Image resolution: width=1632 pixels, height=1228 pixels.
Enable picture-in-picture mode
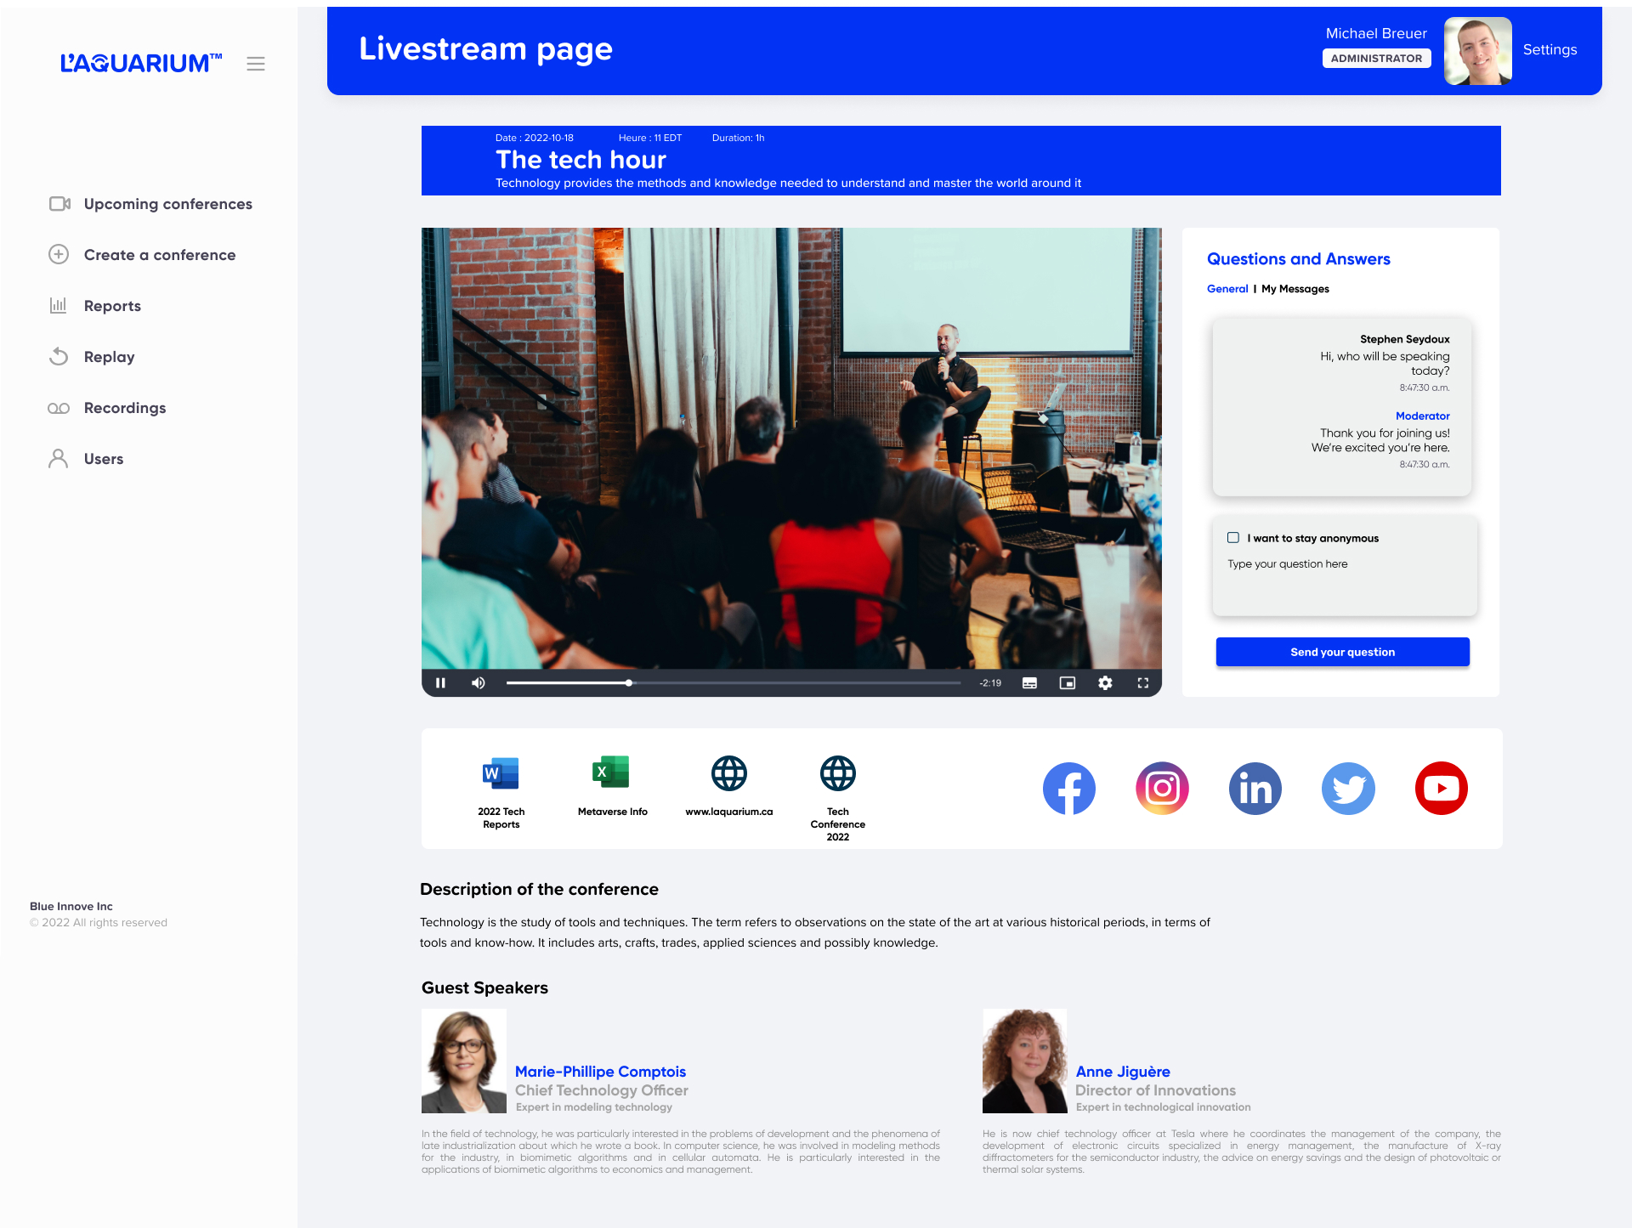[1068, 682]
